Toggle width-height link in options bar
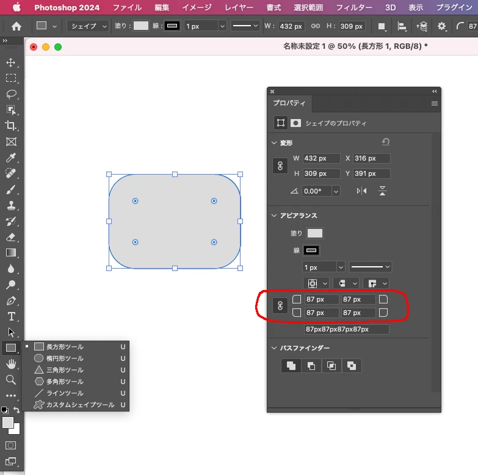478x475 pixels. click(x=316, y=26)
